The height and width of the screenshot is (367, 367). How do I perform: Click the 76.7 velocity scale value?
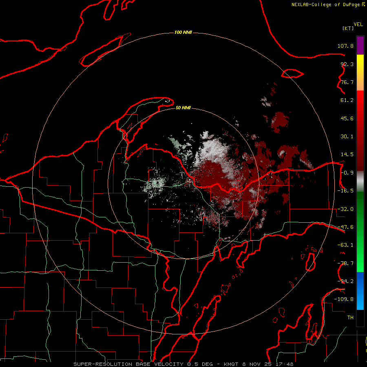coord(347,82)
